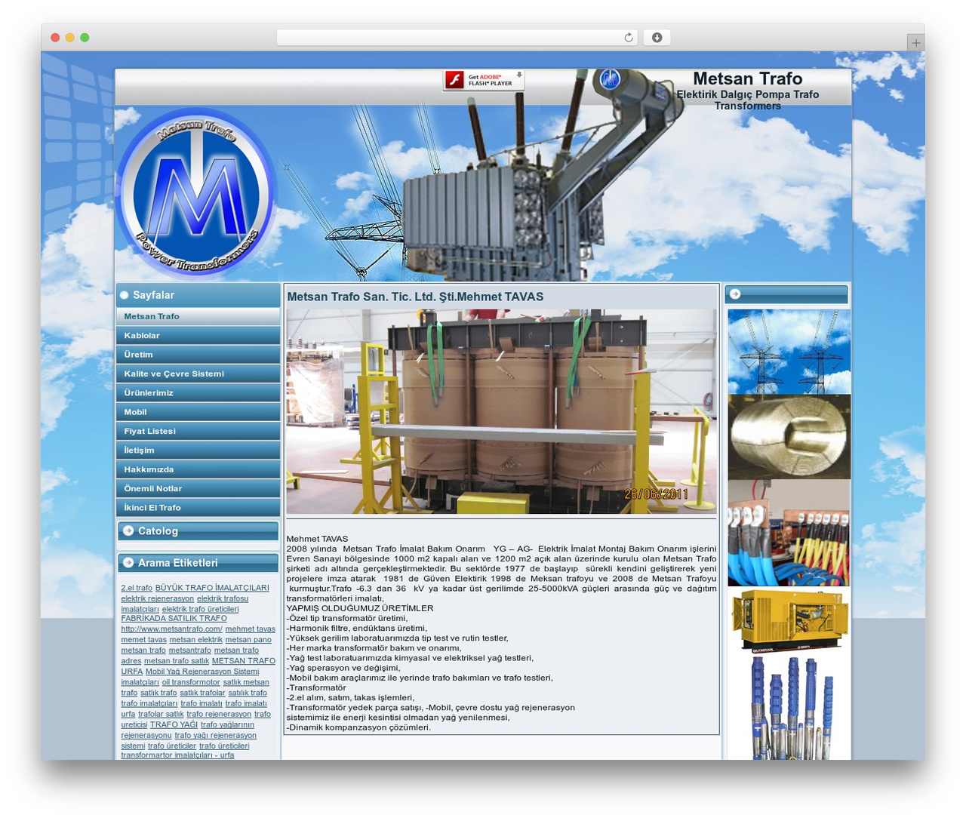Screen dimensions: 966x818
Task: Open the Hakkımızda page
Action: point(198,469)
